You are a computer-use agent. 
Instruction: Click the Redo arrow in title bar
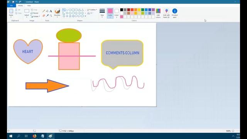(x=20, y=2)
